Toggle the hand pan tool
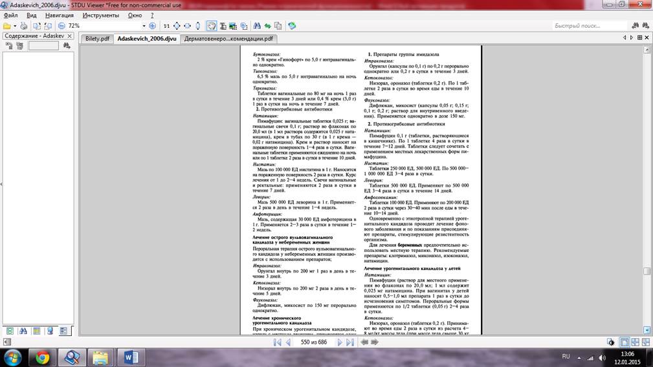Viewport: 653px width, 367px height. click(x=212, y=26)
